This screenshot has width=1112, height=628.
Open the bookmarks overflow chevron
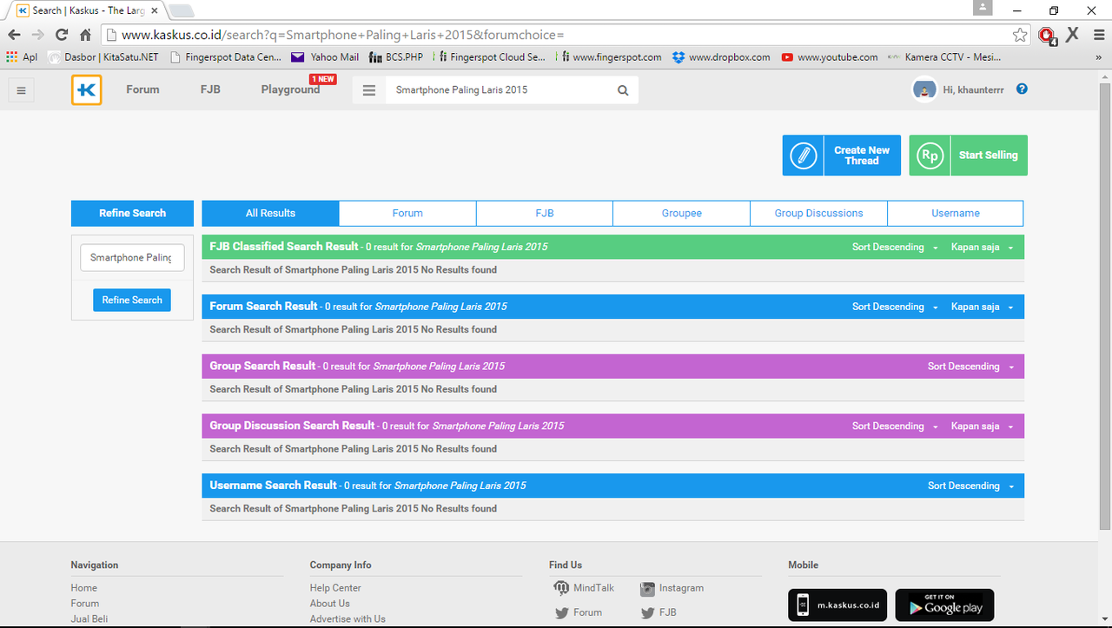tap(1100, 57)
